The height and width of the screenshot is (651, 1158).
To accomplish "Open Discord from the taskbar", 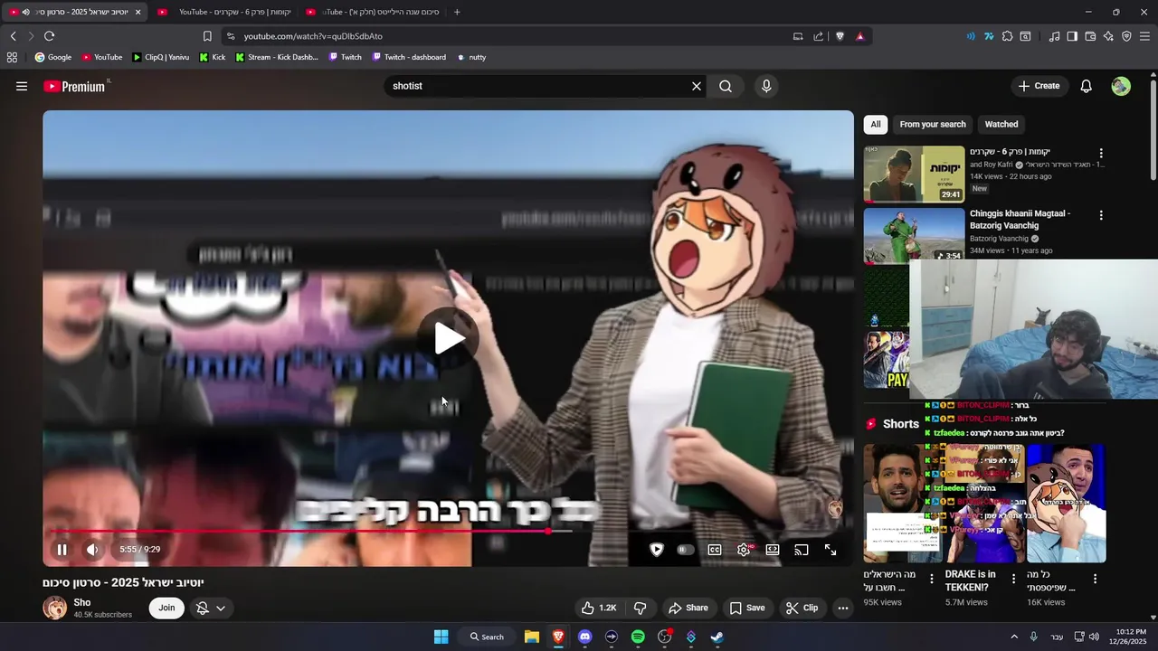I will click(x=584, y=637).
